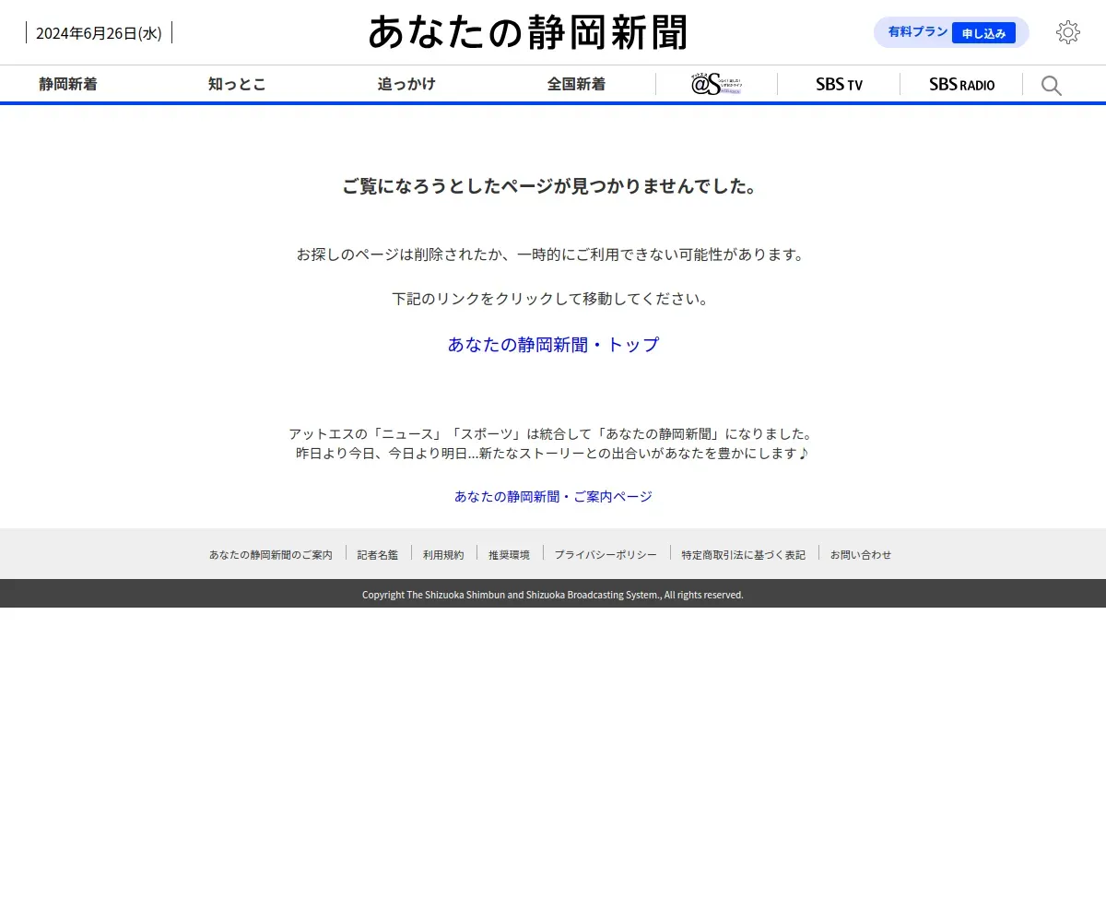Viewport: 1106px width, 922px height.
Task: Open the settings gear icon
Action: (1067, 32)
